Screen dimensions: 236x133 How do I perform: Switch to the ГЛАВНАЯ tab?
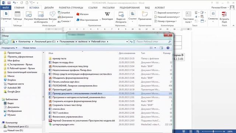[19, 7]
